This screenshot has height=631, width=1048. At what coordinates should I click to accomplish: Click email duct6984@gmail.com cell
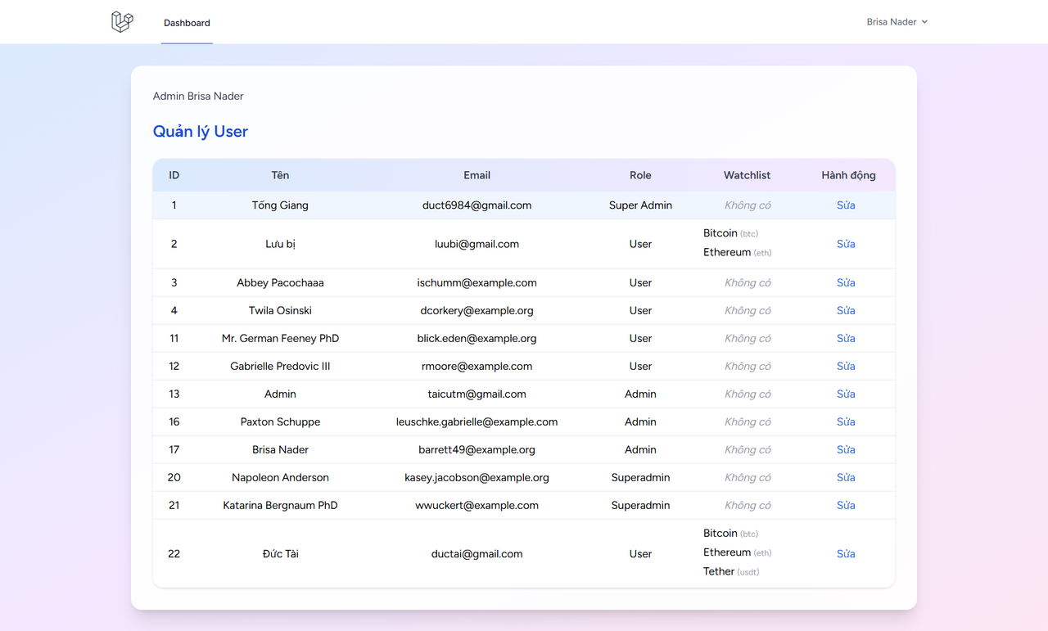click(477, 205)
